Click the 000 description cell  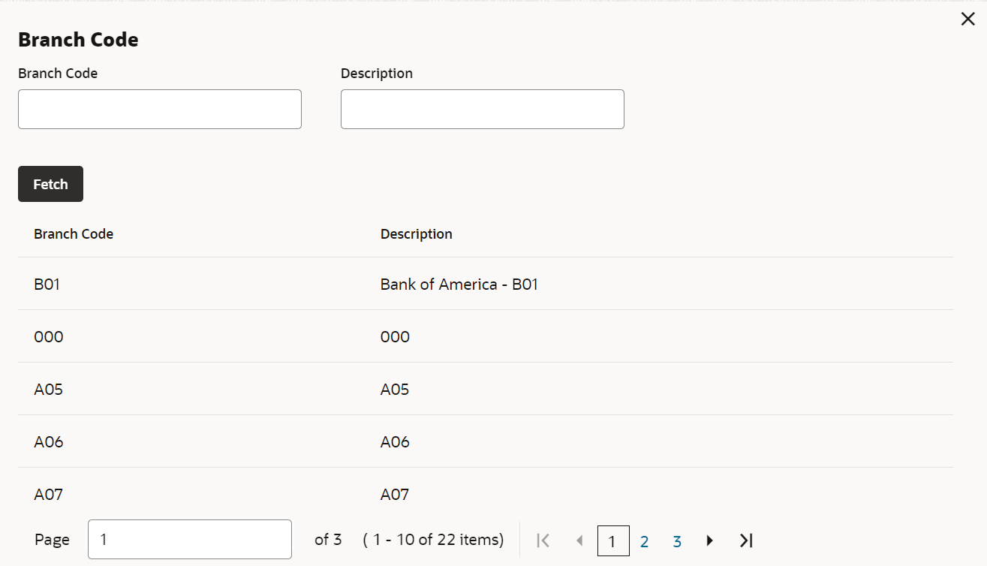click(x=396, y=337)
